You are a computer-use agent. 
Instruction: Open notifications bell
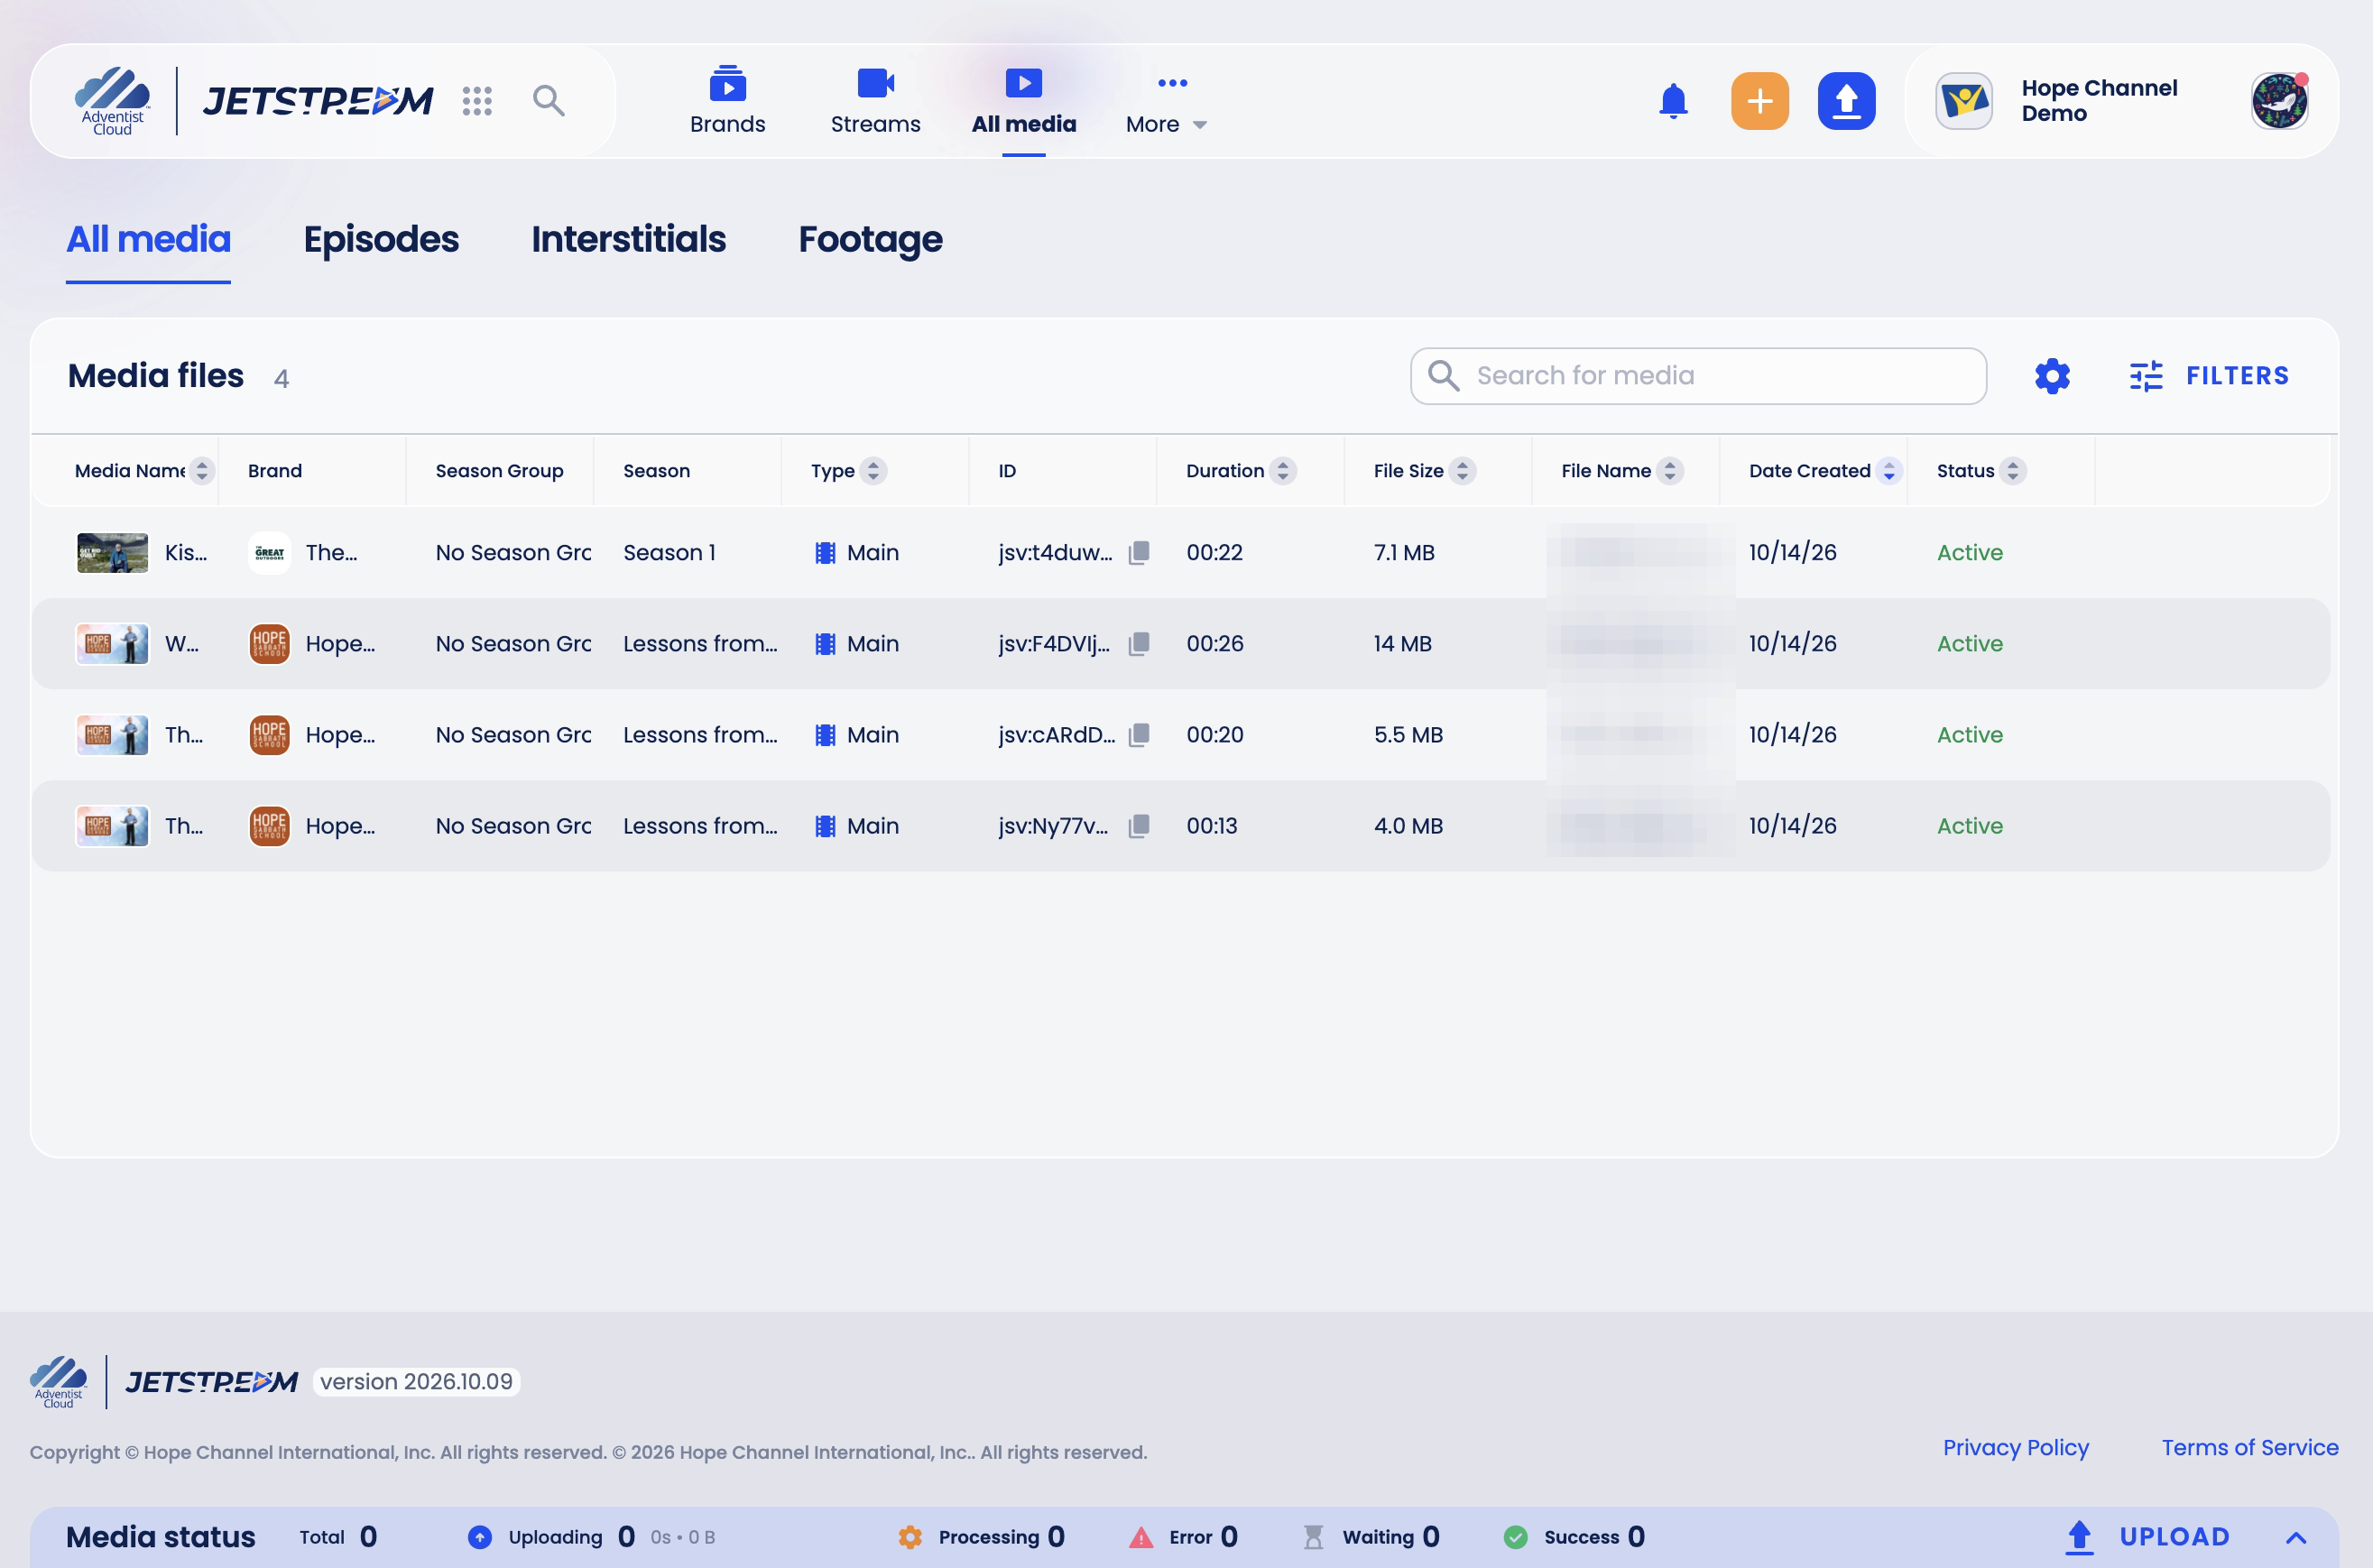(1673, 101)
